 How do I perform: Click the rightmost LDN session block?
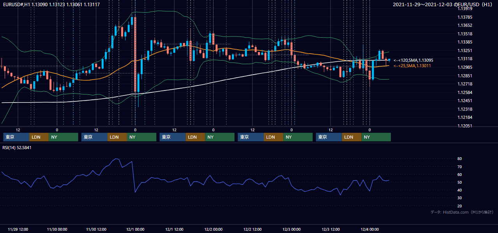[x=352, y=137]
